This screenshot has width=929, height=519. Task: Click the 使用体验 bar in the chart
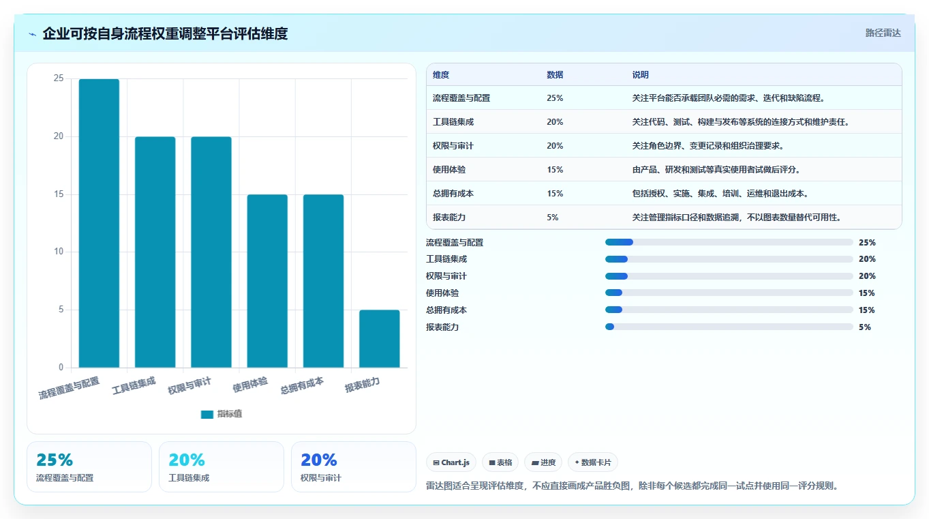(267, 281)
